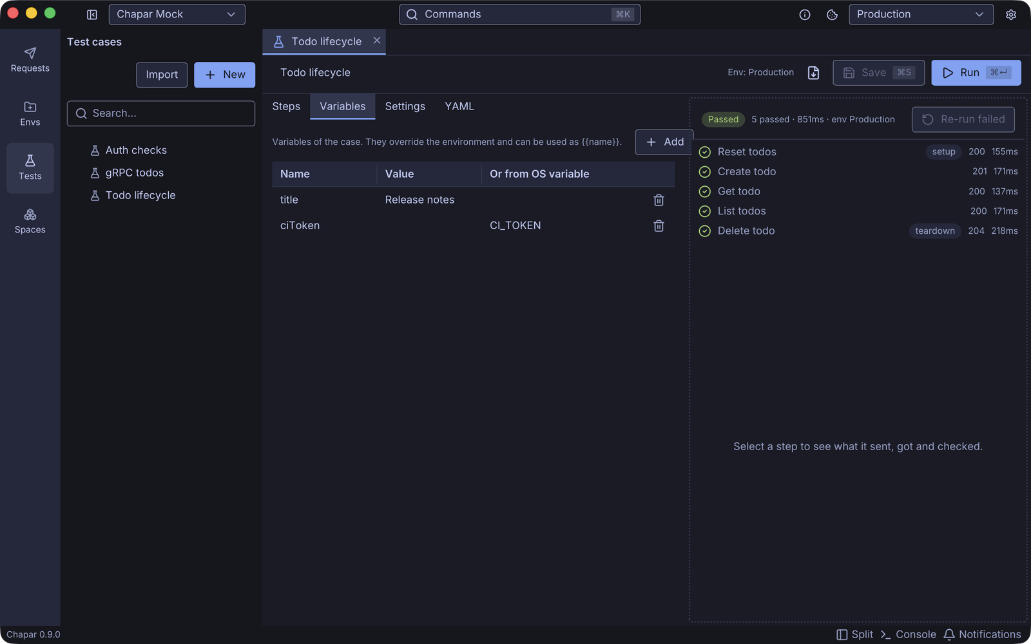Open Notifications bell in status bar
The width and height of the screenshot is (1031, 644).
click(983, 634)
